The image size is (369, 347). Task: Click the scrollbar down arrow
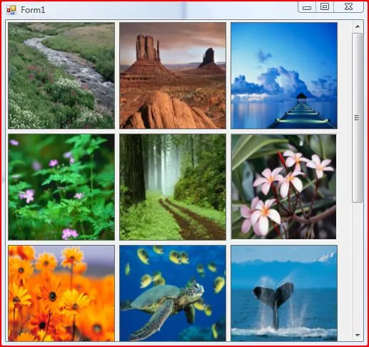(358, 335)
